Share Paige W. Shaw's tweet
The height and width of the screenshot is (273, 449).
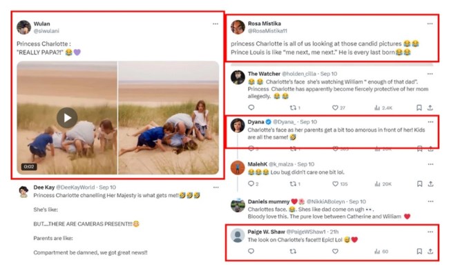(430, 251)
